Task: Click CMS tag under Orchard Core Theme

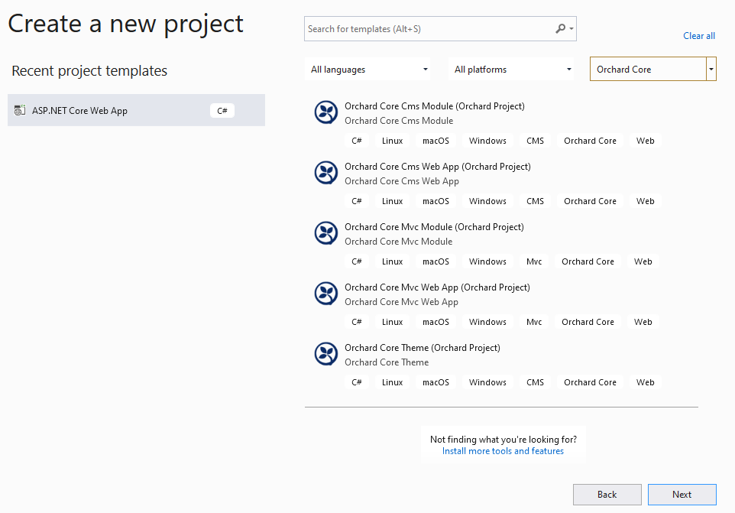Action: 536,382
